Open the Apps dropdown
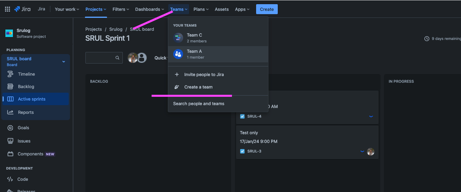Image resolution: width=461 pixels, height=192 pixels. tap(242, 9)
